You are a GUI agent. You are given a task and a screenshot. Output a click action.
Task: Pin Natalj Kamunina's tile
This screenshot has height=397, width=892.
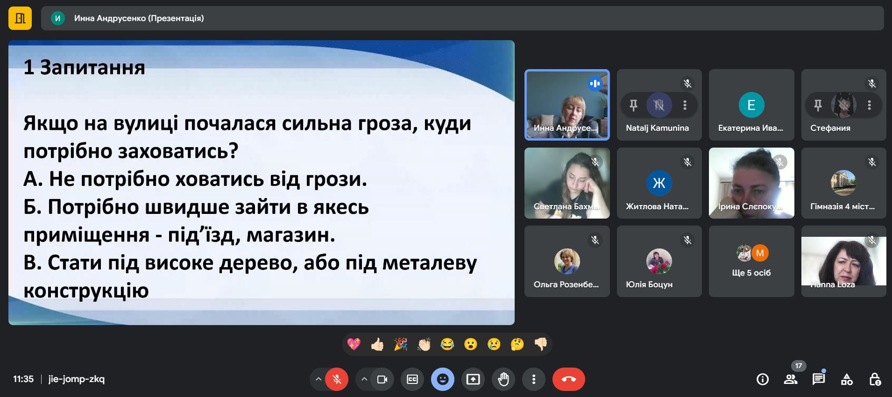(633, 105)
